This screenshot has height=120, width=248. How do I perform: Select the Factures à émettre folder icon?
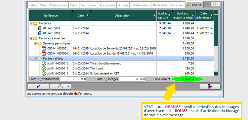tap(35, 38)
